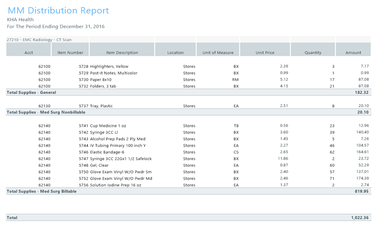Viewport: 379px width, 228px height.
Task: Click the Unit of Measure column header
Action: pyautogui.click(x=218, y=53)
